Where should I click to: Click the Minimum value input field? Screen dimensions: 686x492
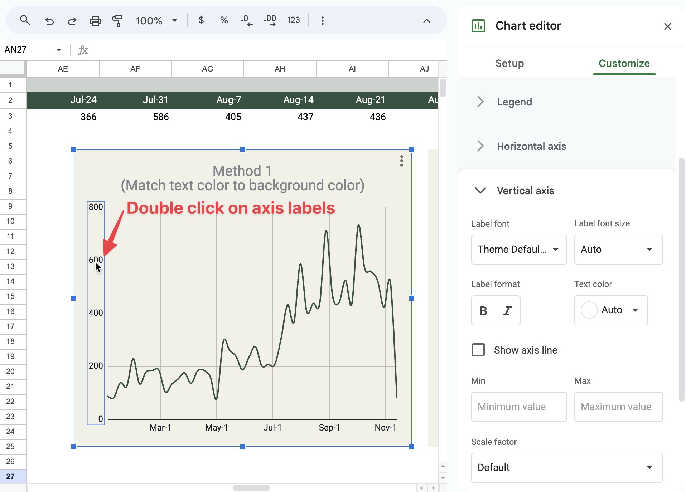click(519, 407)
